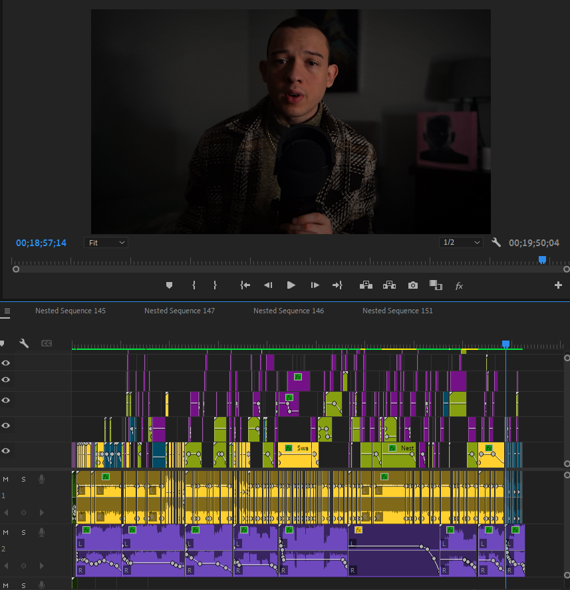Toggle the captions CC track button
The image size is (570, 590).
pos(47,343)
